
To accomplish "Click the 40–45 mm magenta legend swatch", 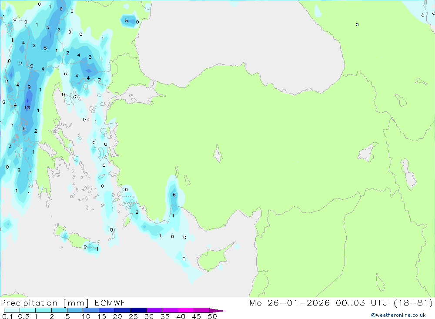I will pyautogui.click(x=186, y=310).
